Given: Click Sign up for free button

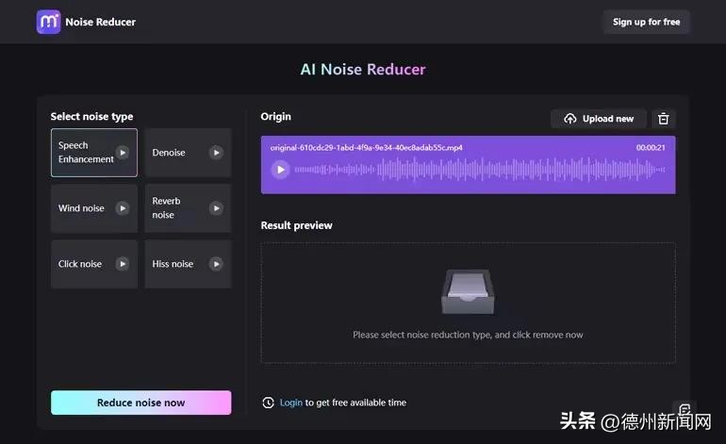Looking at the screenshot, I should (646, 22).
